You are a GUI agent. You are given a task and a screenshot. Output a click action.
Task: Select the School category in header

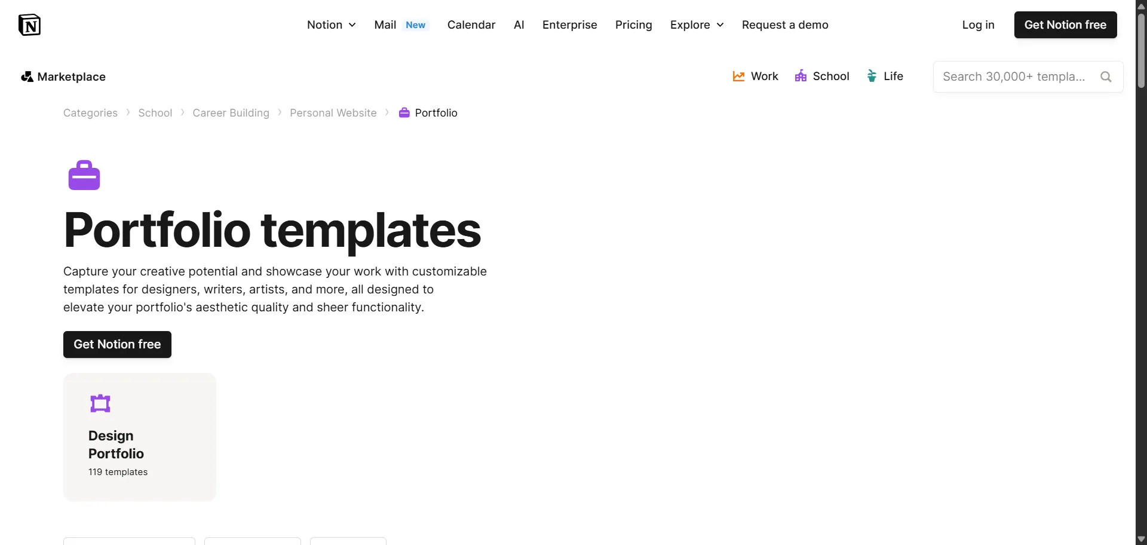[x=822, y=76]
